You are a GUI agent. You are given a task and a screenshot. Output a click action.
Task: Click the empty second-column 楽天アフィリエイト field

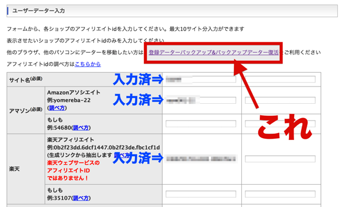[x=280, y=159]
